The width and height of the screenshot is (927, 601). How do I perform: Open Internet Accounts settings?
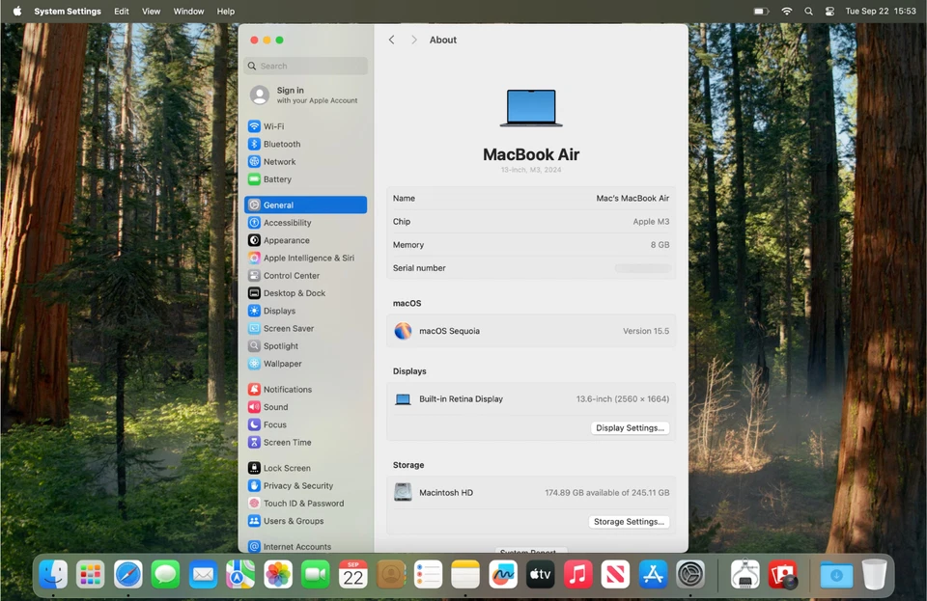[x=305, y=547]
